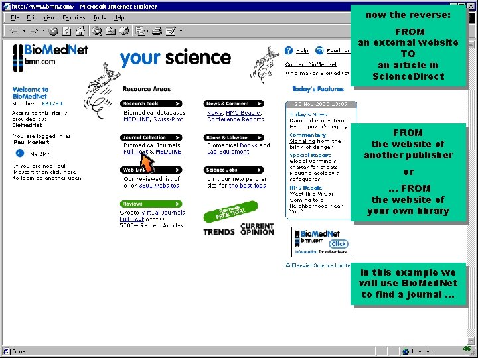Image resolution: width=478 pixels, height=358 pixels.
Task: Click the My BMN text label
Action: coord(40,154)
